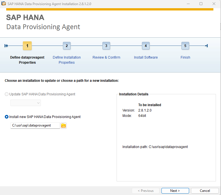Click step 5 number box in wizard
This screenshot has height=195, width=221.
pyautogui.click(x=185, y=46)
